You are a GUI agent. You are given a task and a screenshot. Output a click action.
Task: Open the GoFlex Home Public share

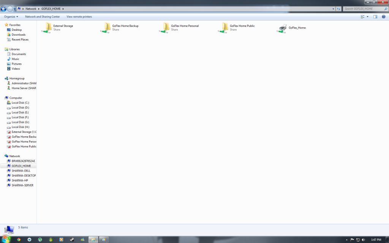pyautogui.click(x=224, y=28)
